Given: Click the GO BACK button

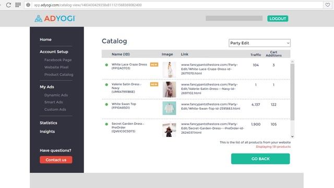Looking at the screenshot, I should click(260, 159).
